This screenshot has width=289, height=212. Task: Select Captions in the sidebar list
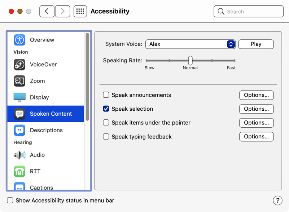click(x=41, y=187)
